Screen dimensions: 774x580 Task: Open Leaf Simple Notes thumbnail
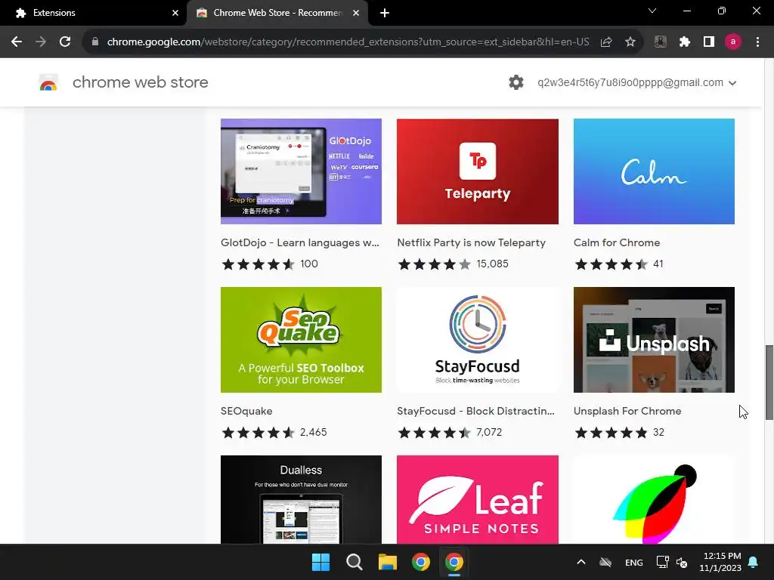(478, 500)
